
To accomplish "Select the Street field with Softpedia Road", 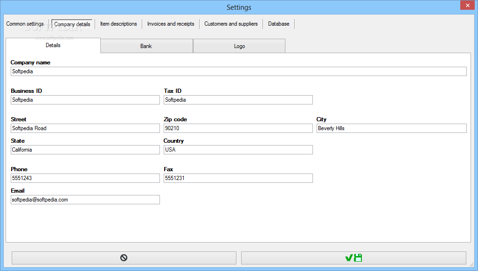I will [x=85, y=128].
